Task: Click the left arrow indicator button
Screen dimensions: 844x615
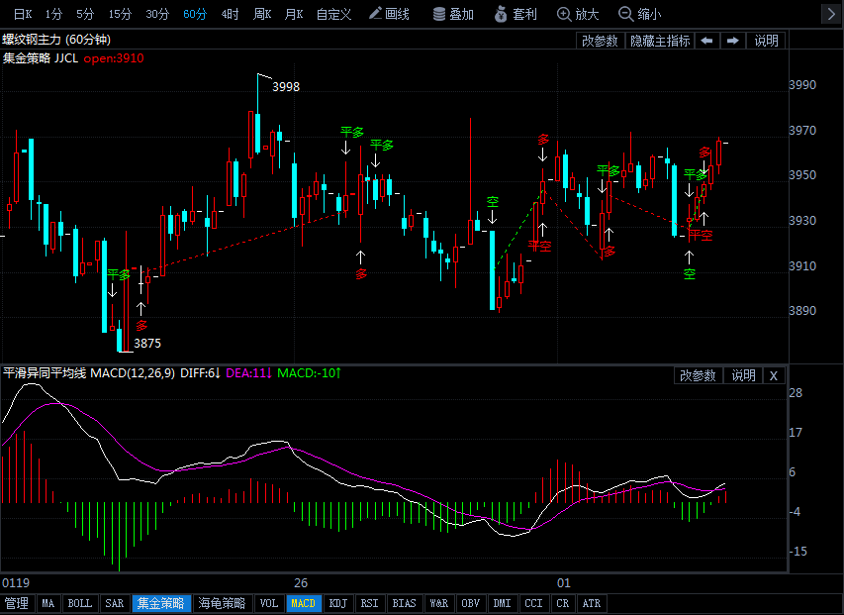Action: click(706, 41)
